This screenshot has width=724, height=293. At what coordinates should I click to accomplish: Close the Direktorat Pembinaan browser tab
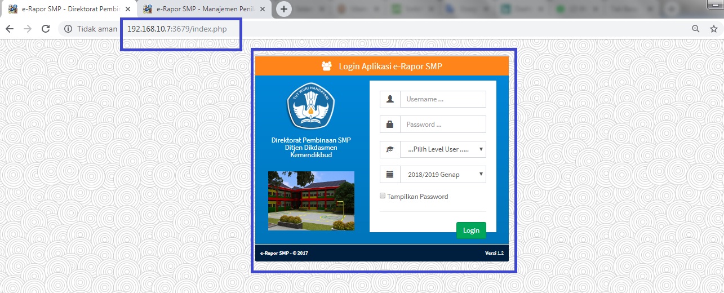[128, 9]
